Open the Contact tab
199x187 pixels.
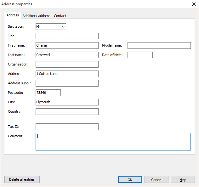tap(60, 16)
